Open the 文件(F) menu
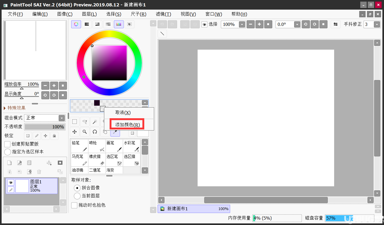 pos(15,14)
